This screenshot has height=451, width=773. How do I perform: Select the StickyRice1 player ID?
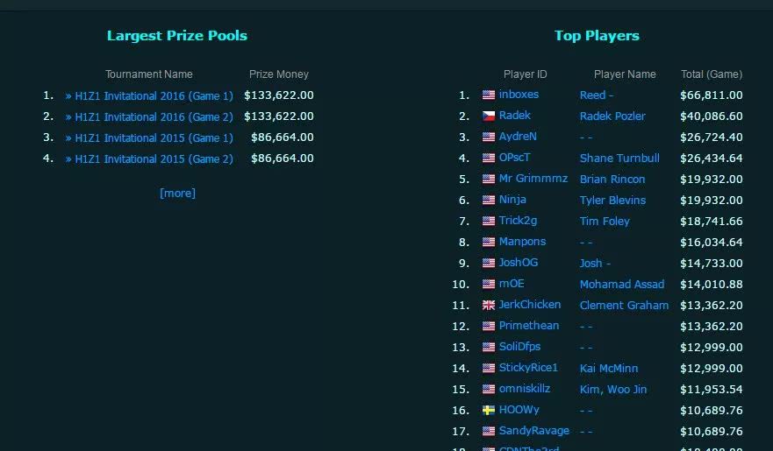[x=528, y=368]
